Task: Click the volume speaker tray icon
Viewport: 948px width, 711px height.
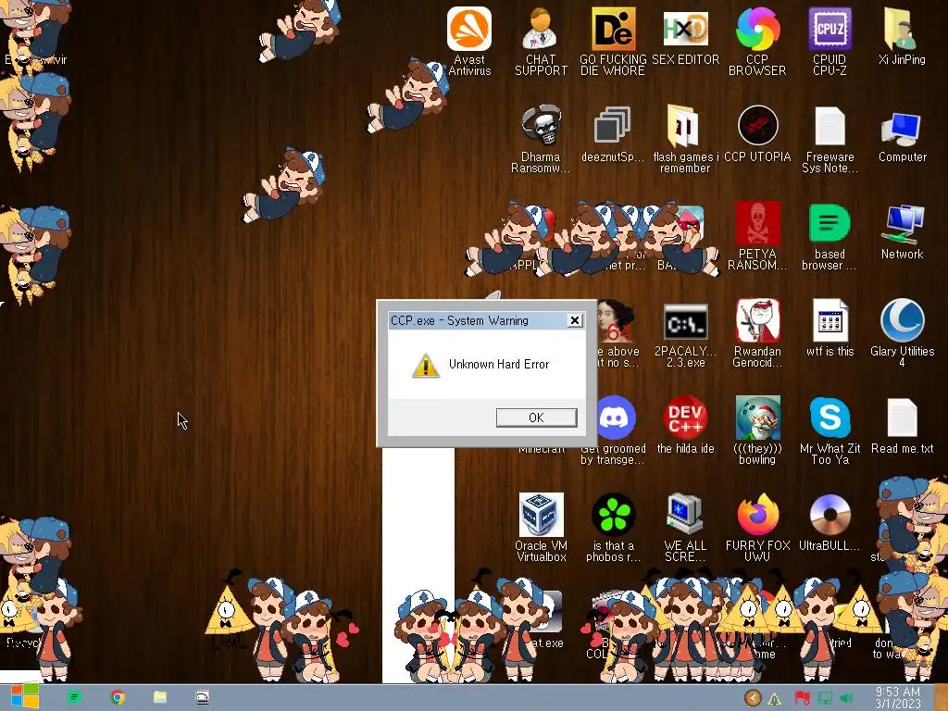Action: (x=846, y=698)
